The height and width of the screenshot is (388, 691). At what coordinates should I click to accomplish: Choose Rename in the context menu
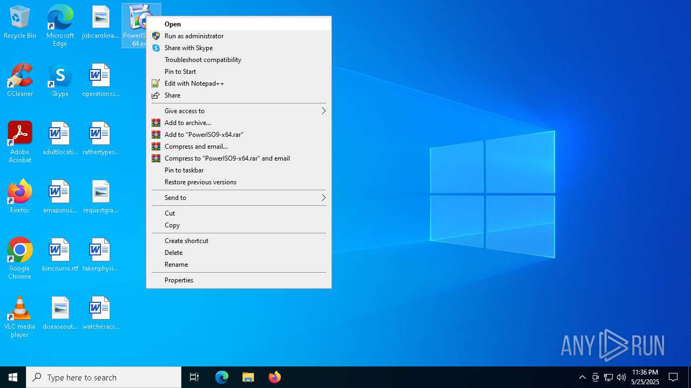pyautogui.click(x=239, y=264)
